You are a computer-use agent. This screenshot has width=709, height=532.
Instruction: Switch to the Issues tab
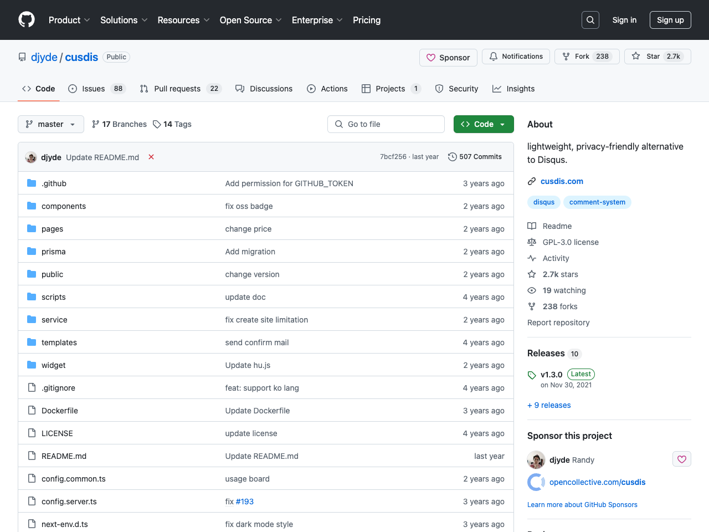97,89
